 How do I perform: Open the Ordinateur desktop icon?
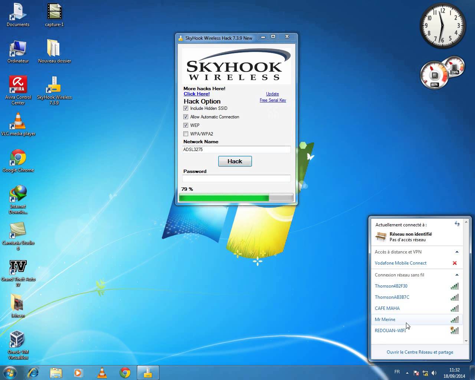click(x=18, y=51)
